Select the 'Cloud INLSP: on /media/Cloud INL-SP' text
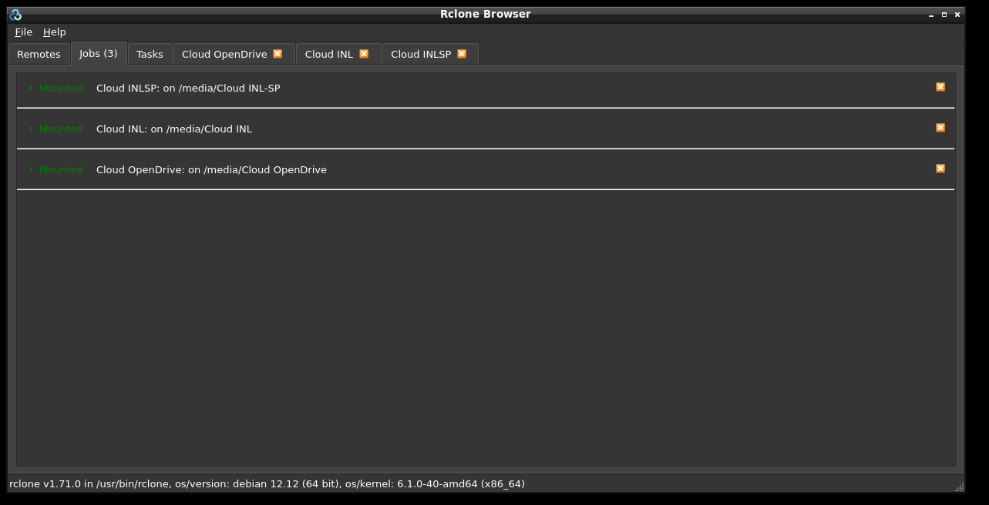 (x=188, y=88)
